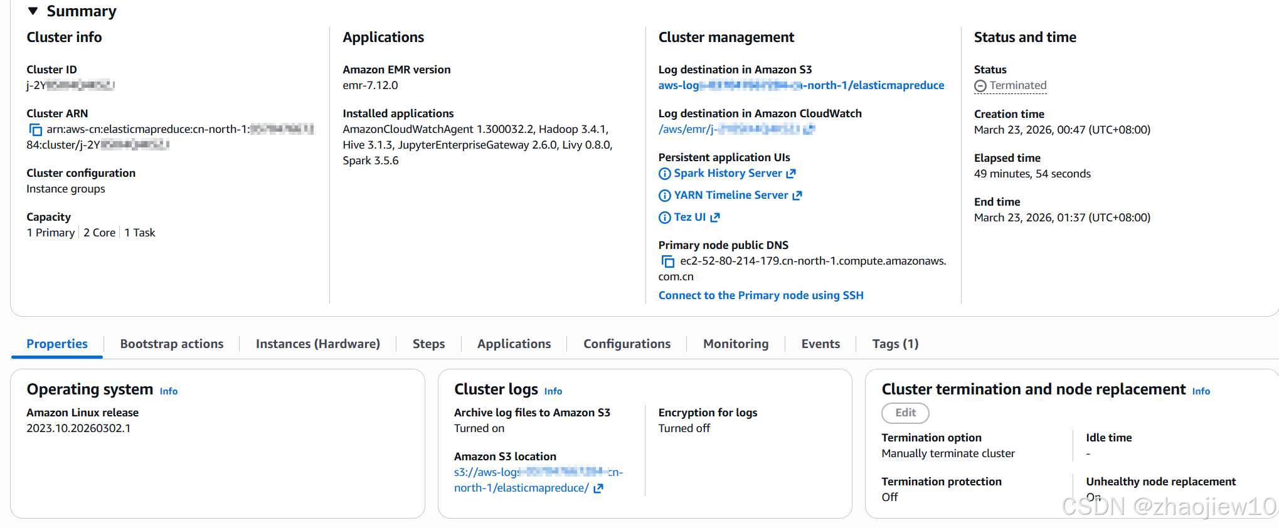The image size is (1279, 528).
Task: Click the Terminated status indicator
Action: click(x=1010, y=85)
